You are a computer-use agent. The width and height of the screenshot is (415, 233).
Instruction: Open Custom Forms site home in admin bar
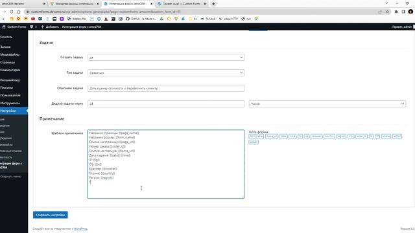(14, 27)
